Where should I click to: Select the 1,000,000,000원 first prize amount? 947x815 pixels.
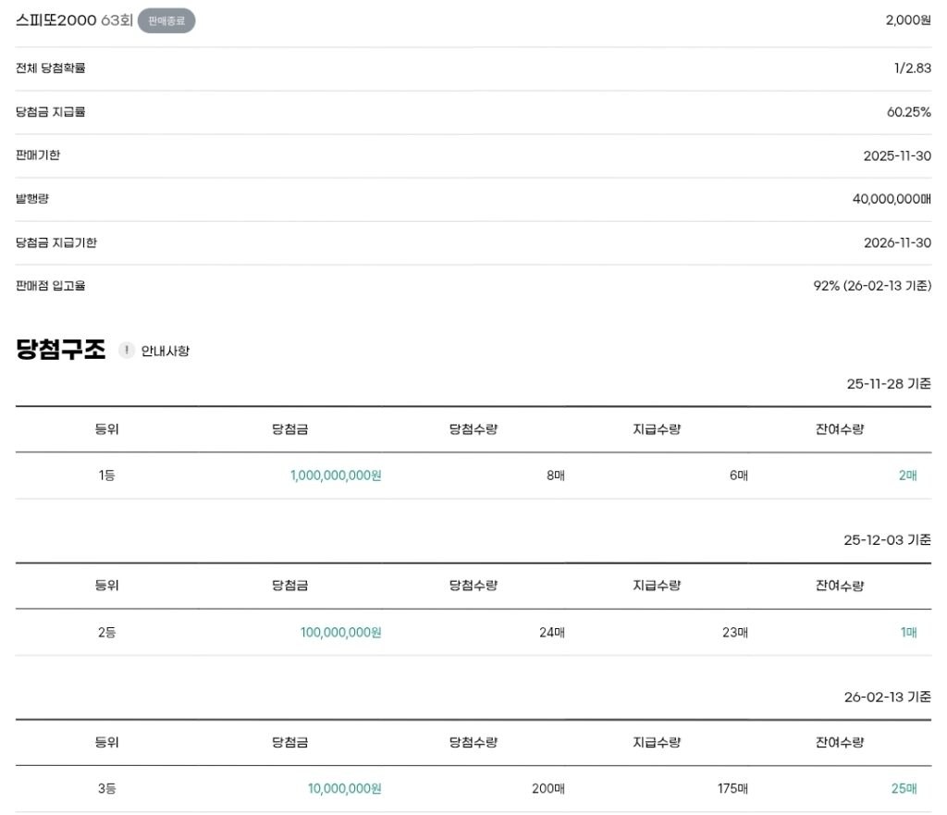pyautogui.click(x=336, y=475)
